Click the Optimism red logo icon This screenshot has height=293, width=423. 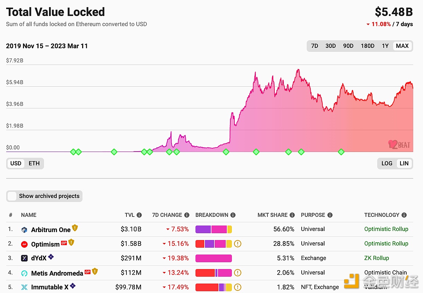(x=24, y=244)
